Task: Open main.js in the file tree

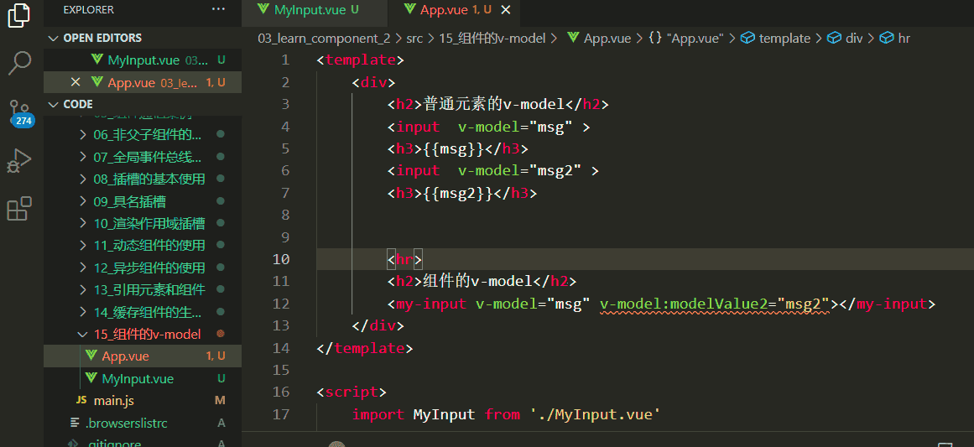Action: [x=143, y=401]
